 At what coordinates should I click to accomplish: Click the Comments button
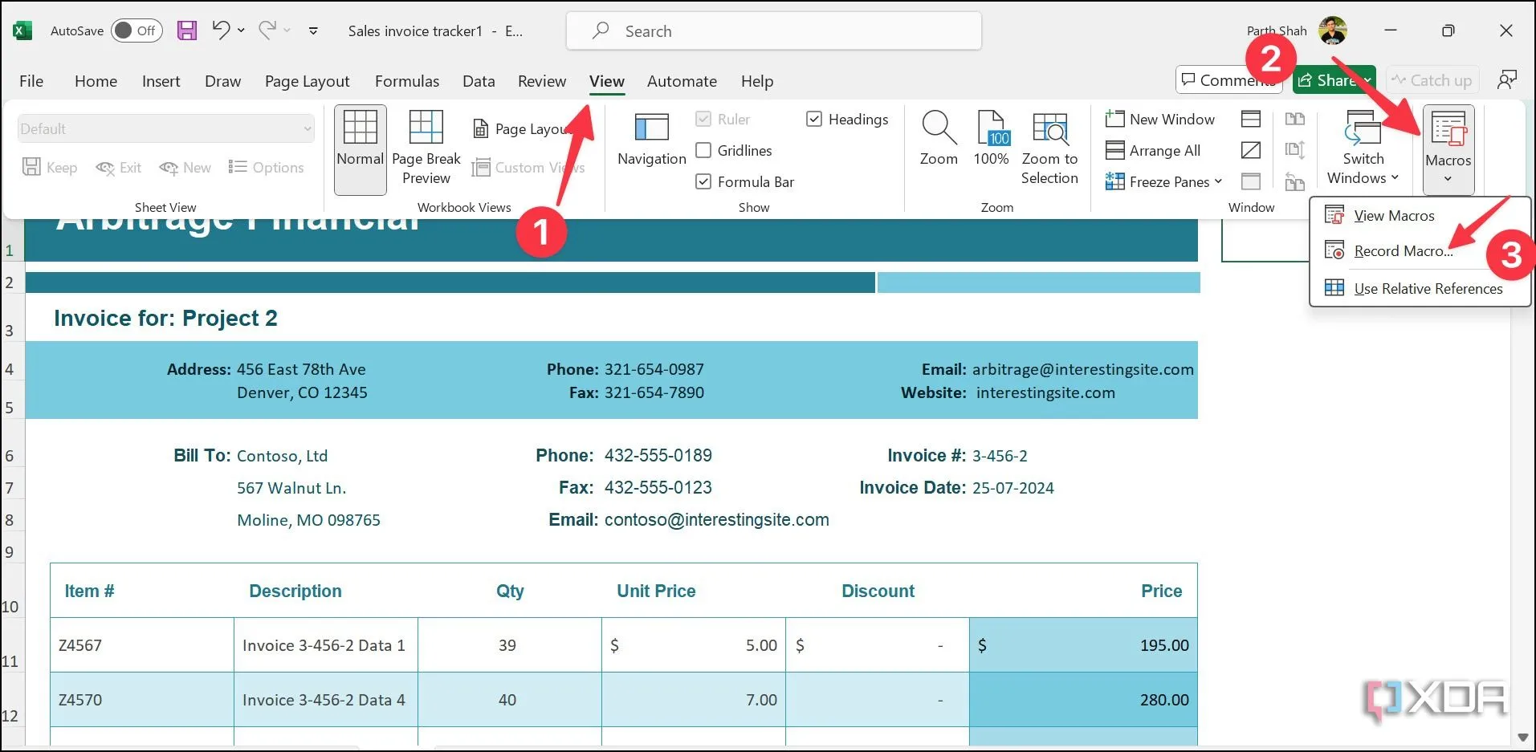(x=1228, y=80)
